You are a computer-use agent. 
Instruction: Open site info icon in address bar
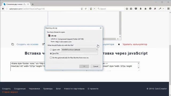point(7,9)
